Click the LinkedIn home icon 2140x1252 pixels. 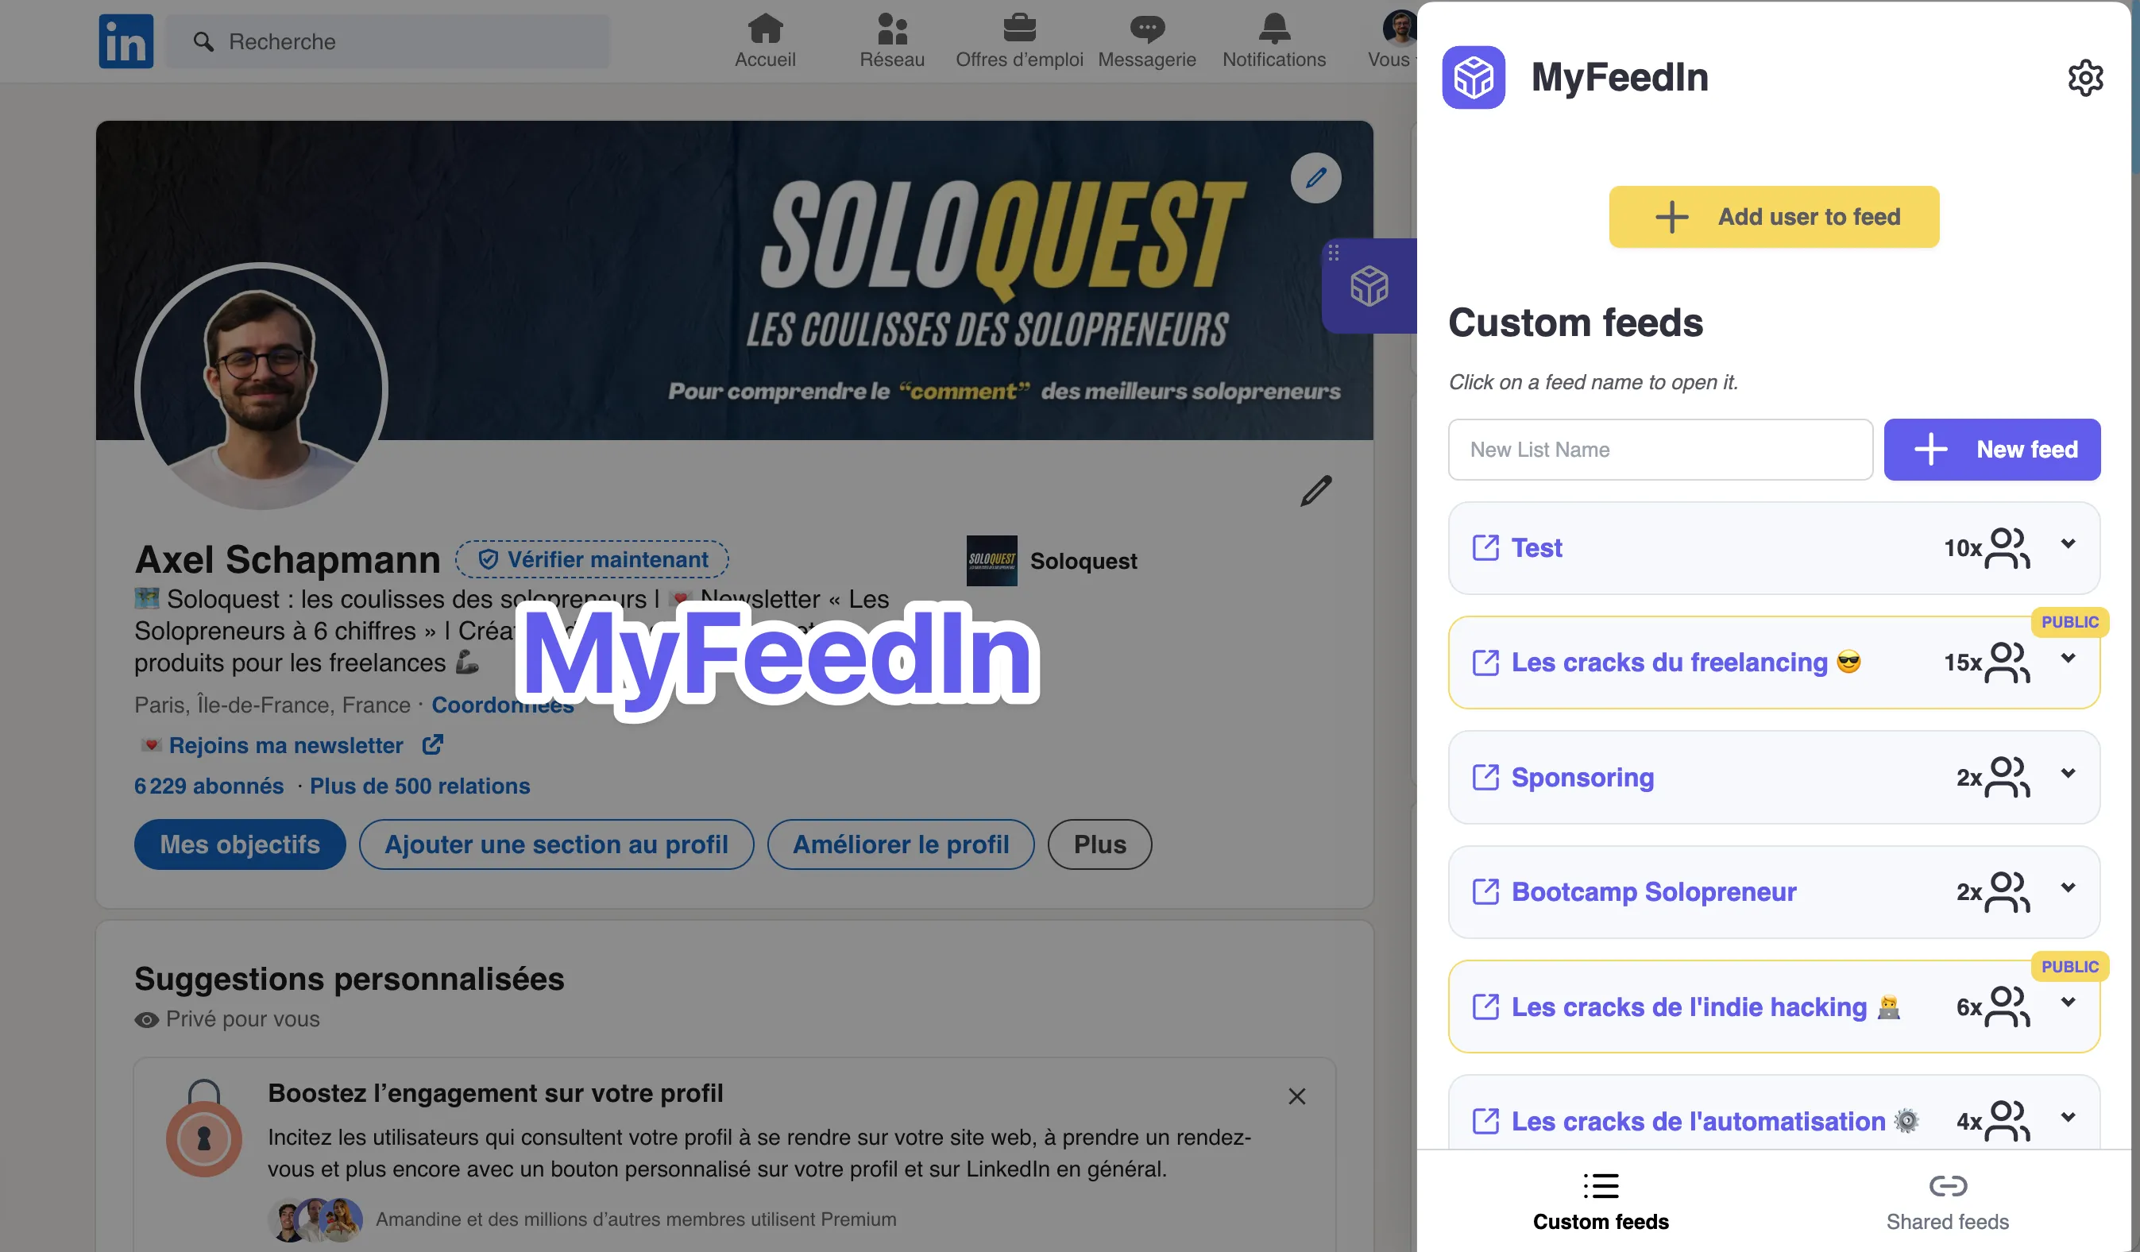click(x=764, y=27)
